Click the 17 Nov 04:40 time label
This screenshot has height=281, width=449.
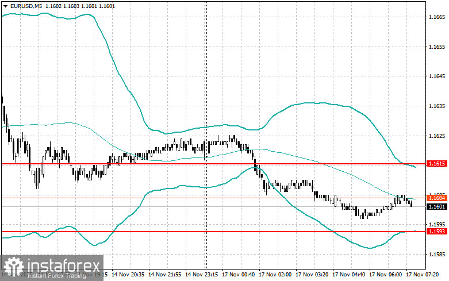tap(349, 275)
